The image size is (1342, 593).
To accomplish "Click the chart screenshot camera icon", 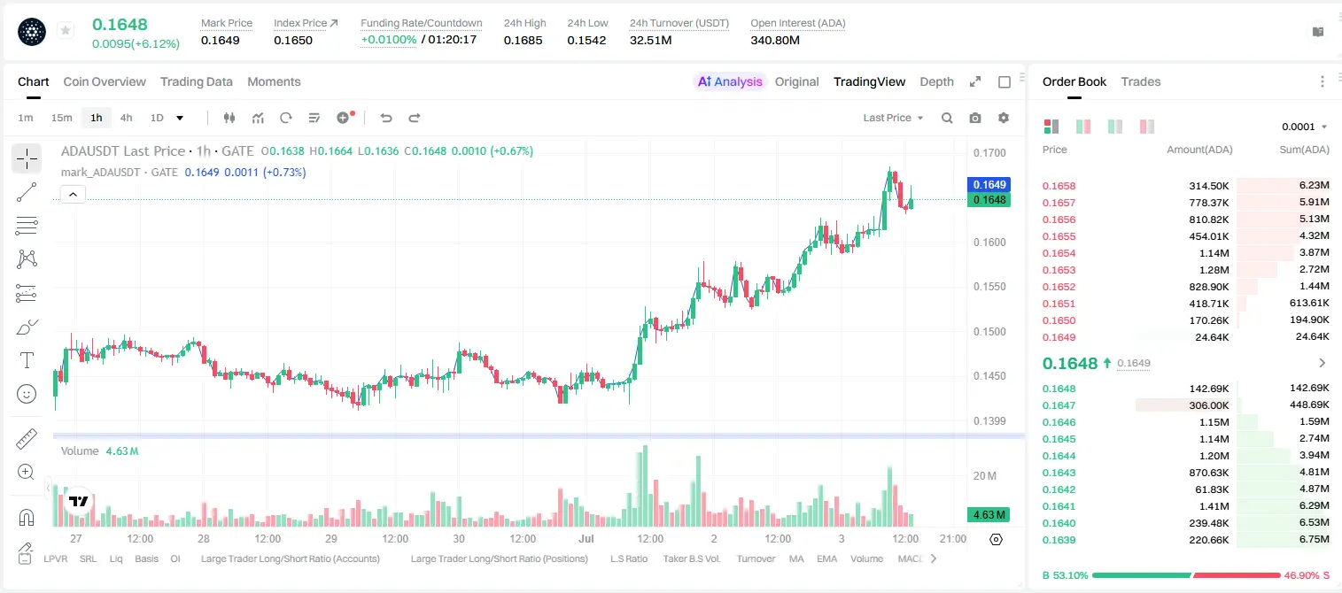I will (x=975, y=118).
